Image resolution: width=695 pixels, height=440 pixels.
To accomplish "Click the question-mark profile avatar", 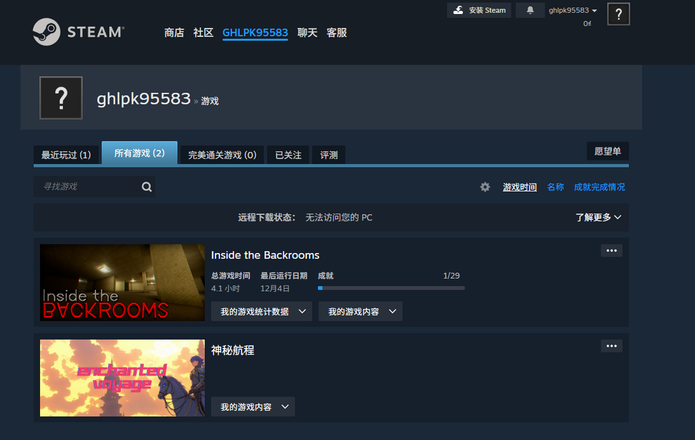I will point(60,98).
